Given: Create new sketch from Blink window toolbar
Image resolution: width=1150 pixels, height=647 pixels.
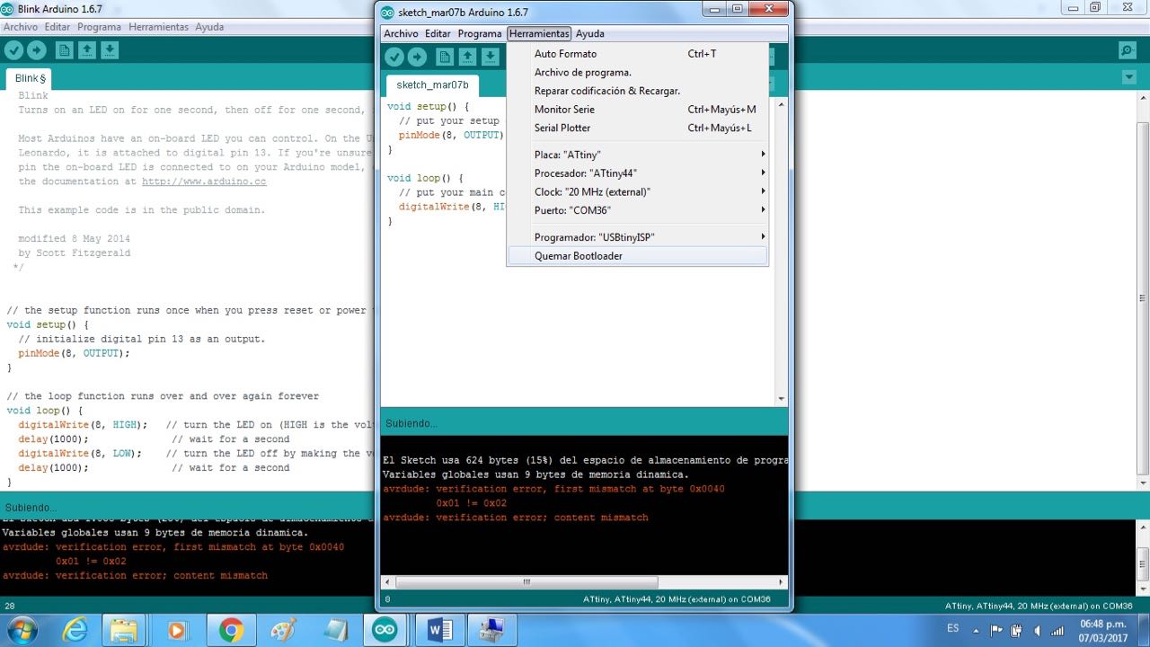Looking at the screenshot, I should pos(64,50).
